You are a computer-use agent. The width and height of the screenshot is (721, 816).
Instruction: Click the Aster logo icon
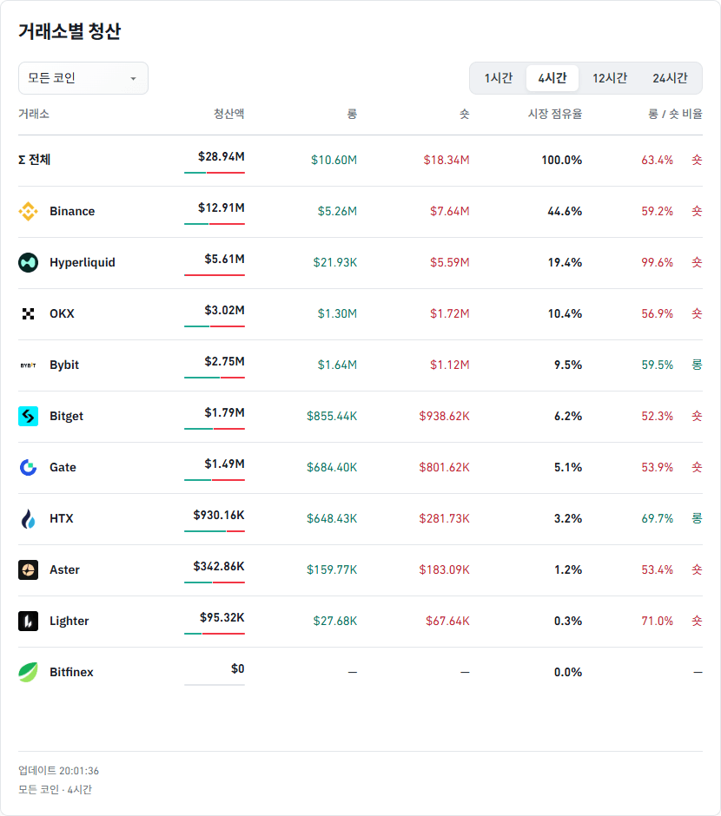28,569
